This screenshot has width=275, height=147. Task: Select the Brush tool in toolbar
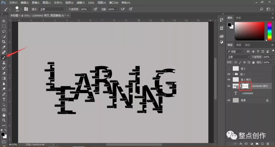click(4, 58)
